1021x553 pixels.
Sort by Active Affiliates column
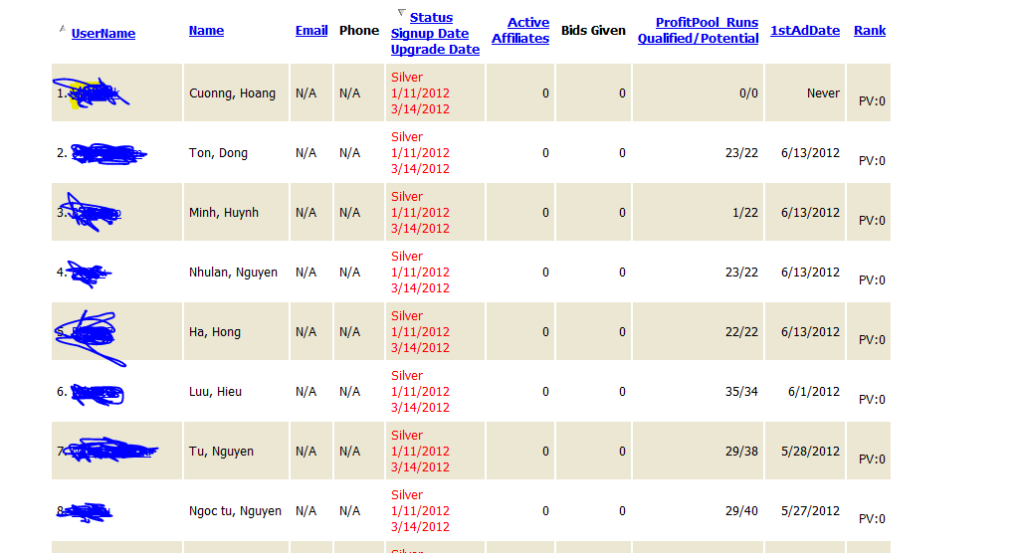tap(520, 31)
